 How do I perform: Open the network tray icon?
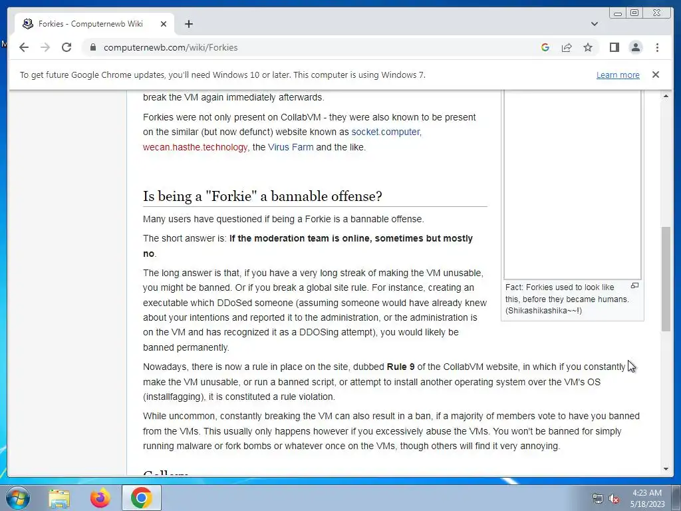pos(598,498)
